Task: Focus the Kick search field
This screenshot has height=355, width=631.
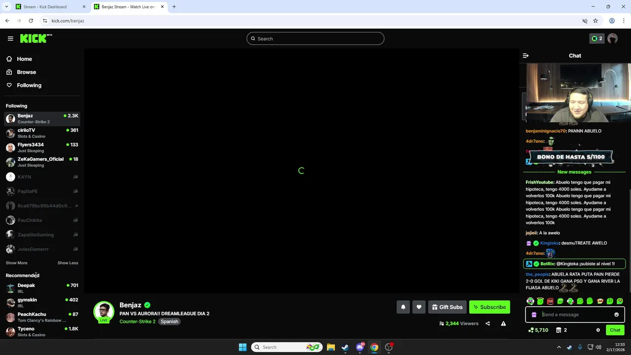Action: pyautogui.click(x=315, y=38)
